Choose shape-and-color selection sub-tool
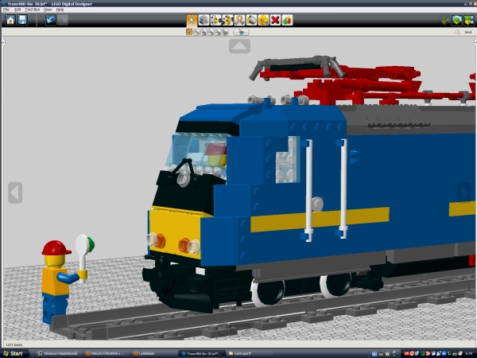Screen dimensions: 477x358 pyautogui.click(x=225, y=32)
